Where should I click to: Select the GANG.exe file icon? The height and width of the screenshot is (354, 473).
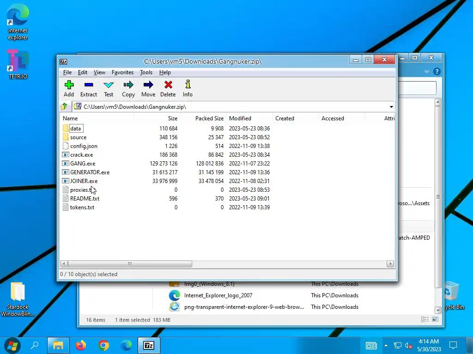tap(66, 164)
